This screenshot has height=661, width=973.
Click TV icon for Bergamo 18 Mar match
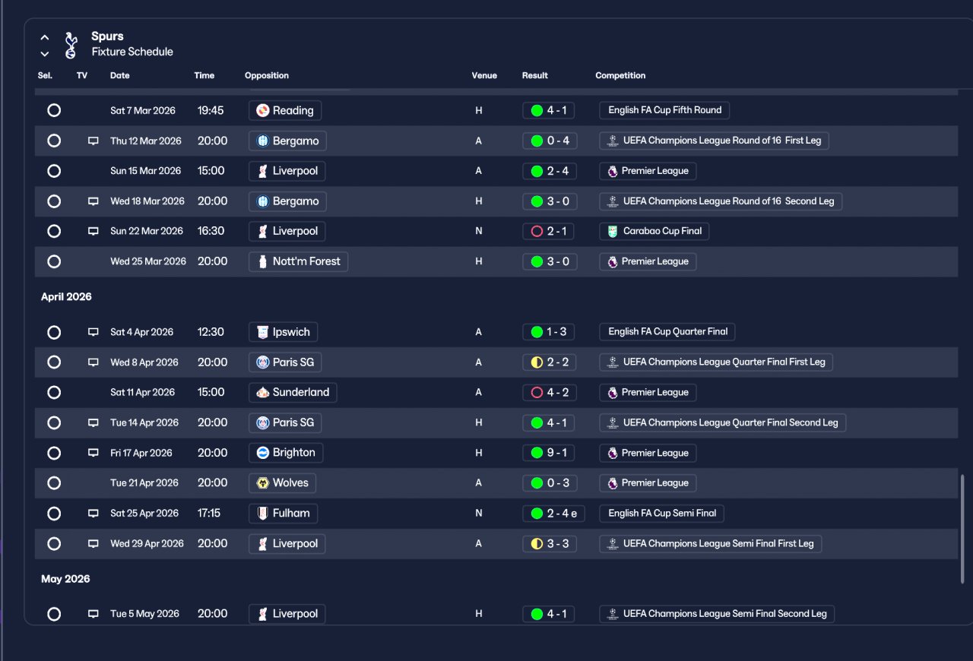click(93, 201)
